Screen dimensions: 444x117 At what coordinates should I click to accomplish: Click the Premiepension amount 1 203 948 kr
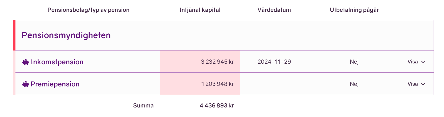point(218,84)
